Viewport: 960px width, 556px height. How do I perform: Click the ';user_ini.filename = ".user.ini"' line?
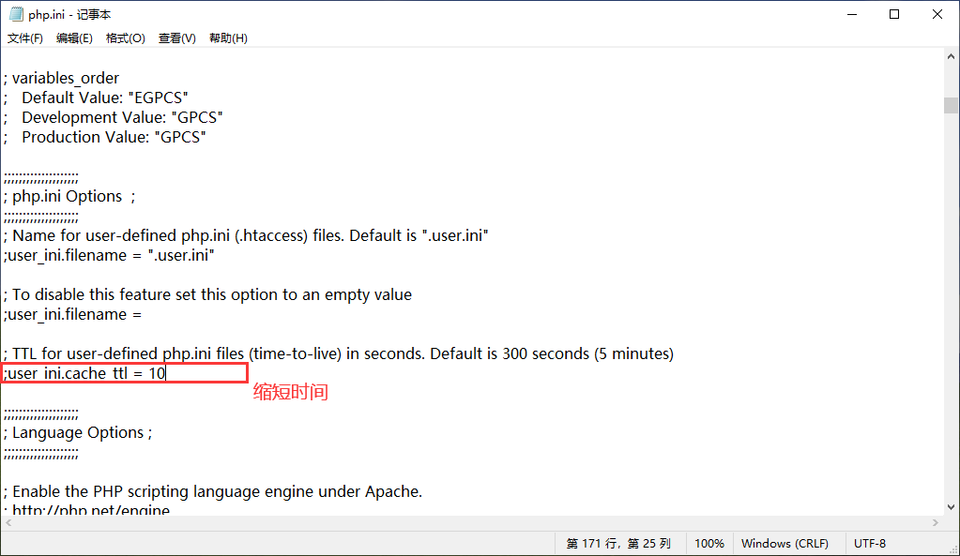point(109,255)
